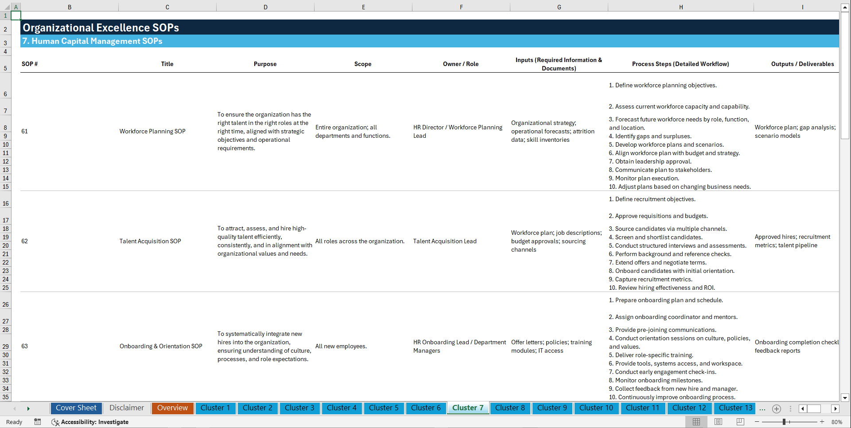Image resolution: width=851 pixels, height=428 pixels.
Task: Click the Accessibility: Investigate status text
Action: [95, 422]
